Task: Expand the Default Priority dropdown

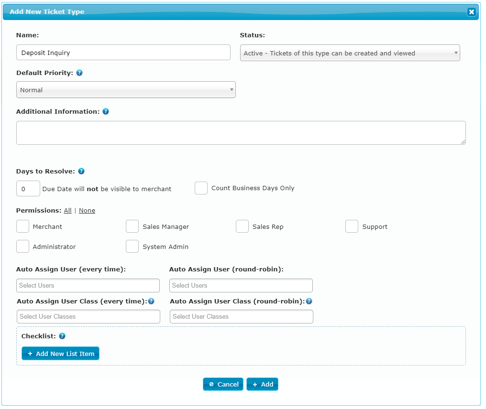Action: (x=126, y=90)
